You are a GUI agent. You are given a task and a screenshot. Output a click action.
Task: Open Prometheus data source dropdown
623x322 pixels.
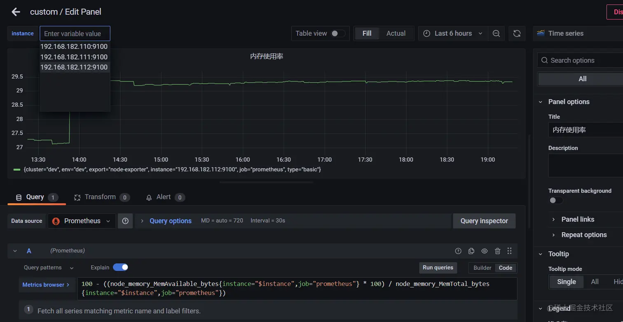click(82, 221)
